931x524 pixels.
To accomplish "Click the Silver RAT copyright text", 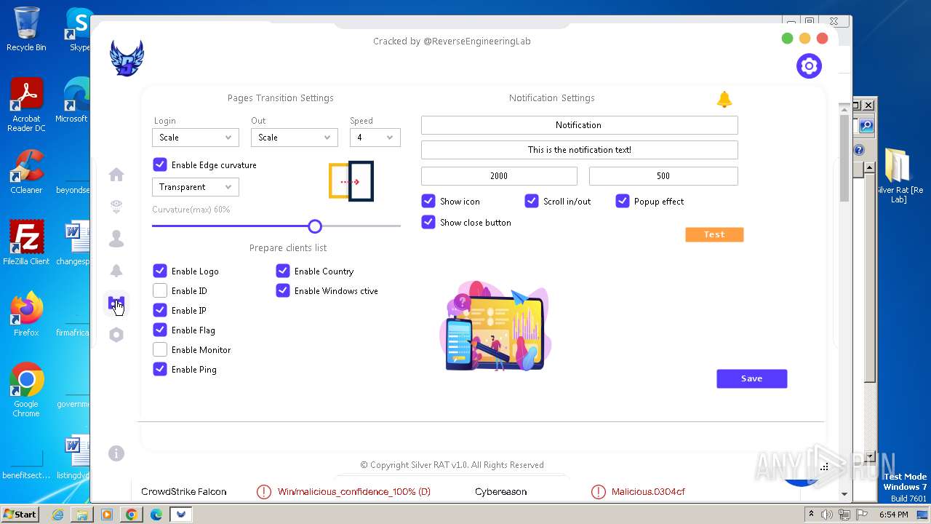I will [x=452, y=465].
